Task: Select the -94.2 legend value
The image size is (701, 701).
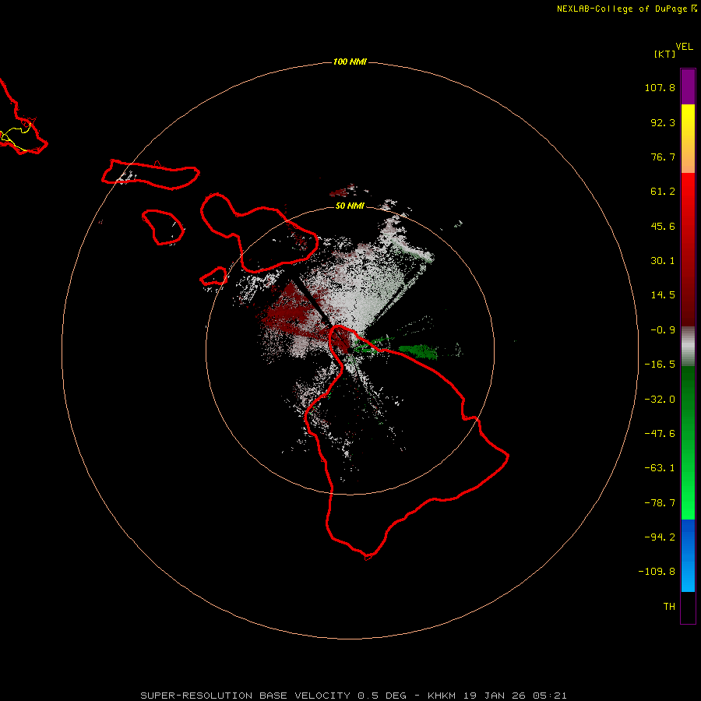Action: (x=660, y=537)
